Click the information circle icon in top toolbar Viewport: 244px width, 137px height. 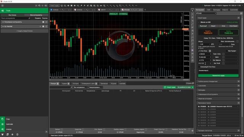[91, 6]
